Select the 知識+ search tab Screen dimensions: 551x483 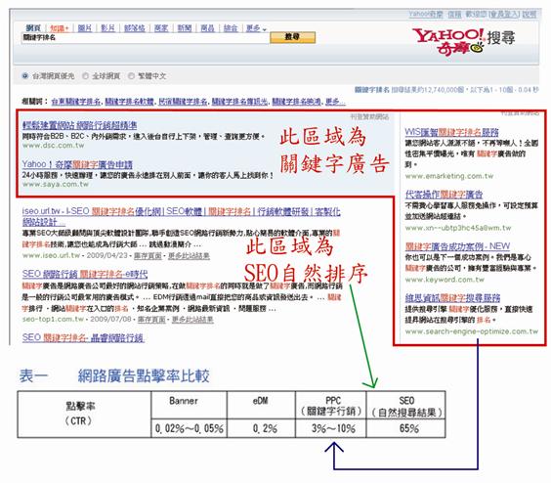click(59, 28)
